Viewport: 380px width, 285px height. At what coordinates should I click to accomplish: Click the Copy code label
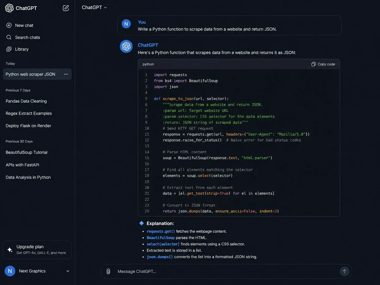point(326,64)
